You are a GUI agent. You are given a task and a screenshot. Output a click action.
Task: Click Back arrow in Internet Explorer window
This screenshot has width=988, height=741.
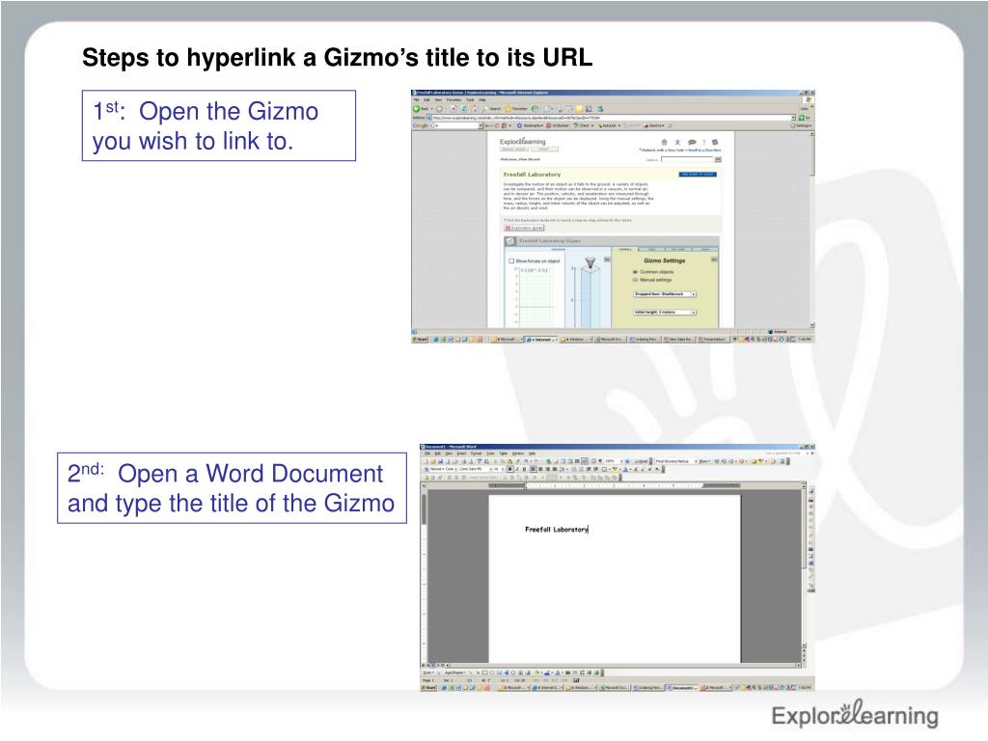(x=417, y=108)
